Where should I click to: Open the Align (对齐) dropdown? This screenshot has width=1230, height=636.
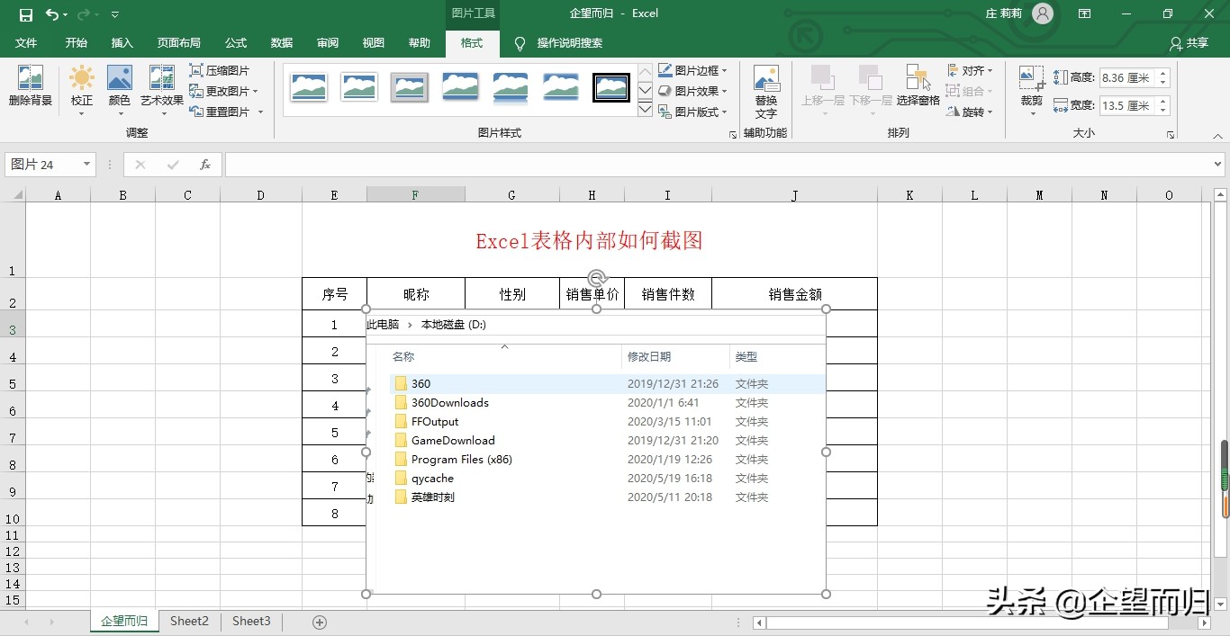point(970,70)
